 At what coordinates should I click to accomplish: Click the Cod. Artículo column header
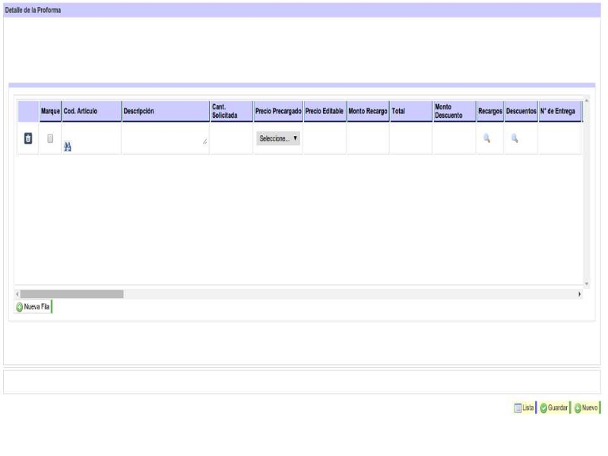[80, 111]
